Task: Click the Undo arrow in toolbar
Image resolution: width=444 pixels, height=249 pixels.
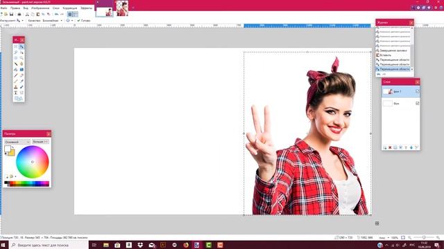Action: [x=56, y=14]
